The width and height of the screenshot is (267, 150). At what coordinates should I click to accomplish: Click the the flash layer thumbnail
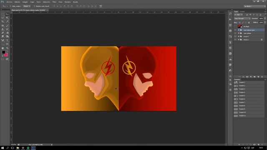(240, 27)
